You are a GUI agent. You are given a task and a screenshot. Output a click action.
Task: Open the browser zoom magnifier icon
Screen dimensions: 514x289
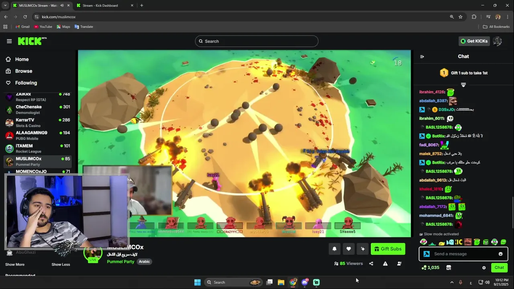[x=452, y=17]
